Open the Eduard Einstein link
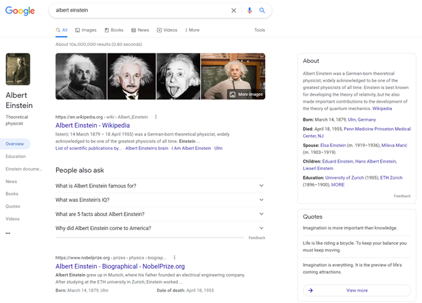 coord(337,161)
